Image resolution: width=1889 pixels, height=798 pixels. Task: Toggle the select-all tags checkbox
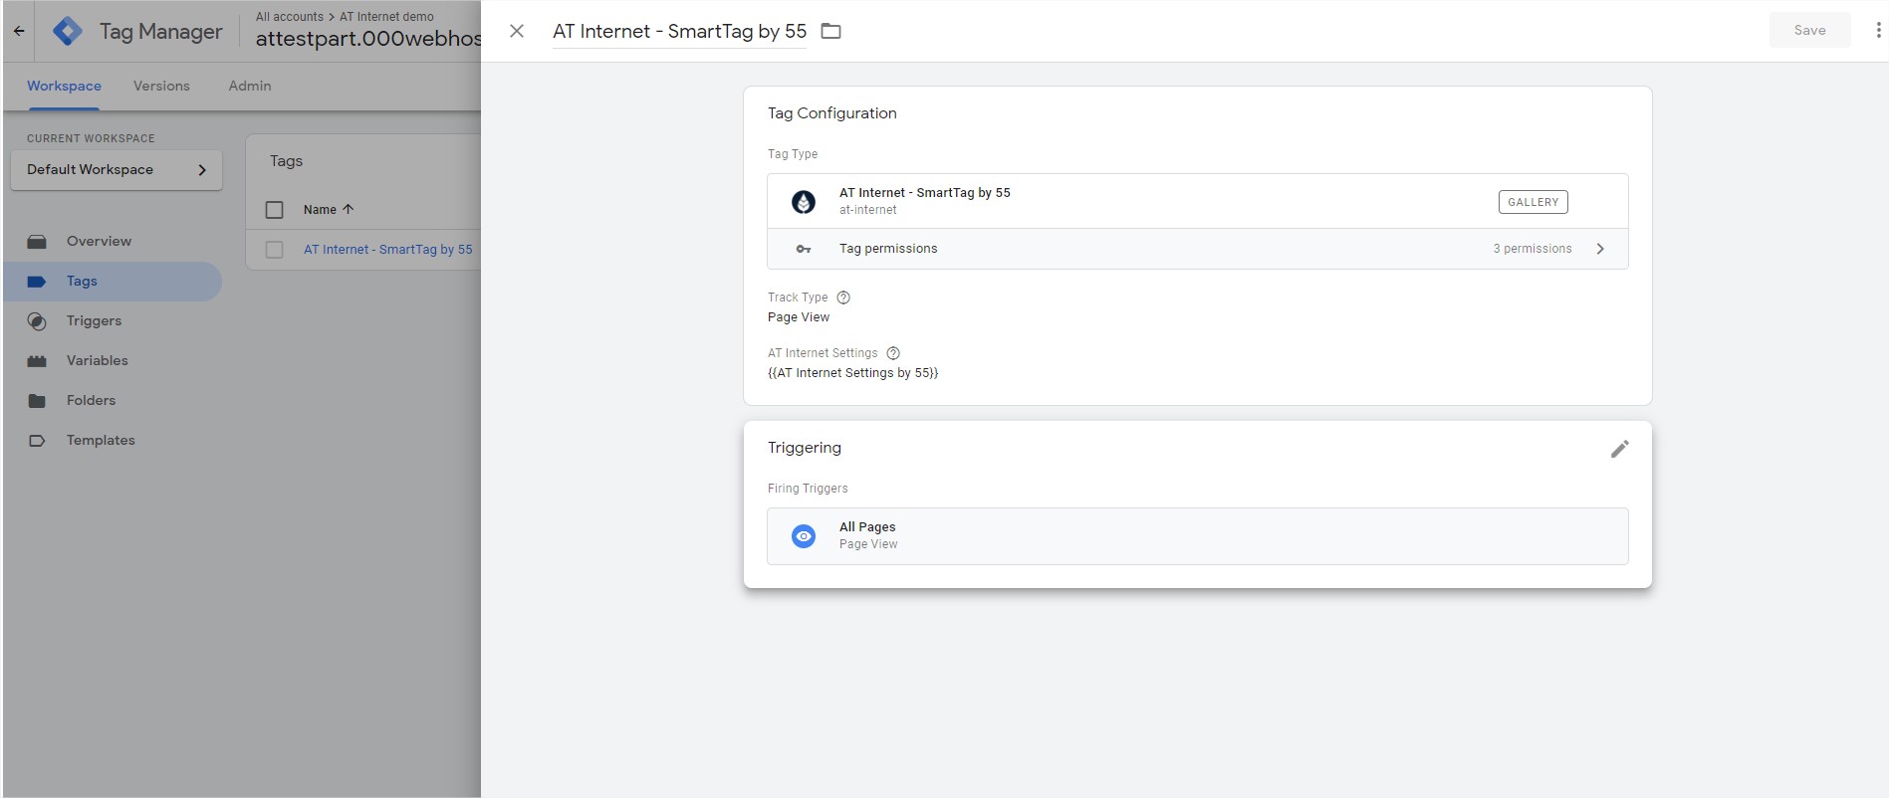tap(275, 210)
